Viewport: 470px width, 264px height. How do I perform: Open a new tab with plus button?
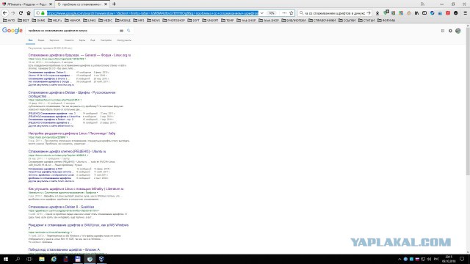point(114,4)
